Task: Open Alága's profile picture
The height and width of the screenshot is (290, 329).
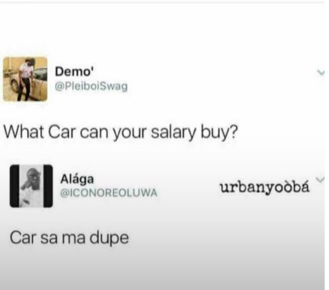Action: coord(31,186)
